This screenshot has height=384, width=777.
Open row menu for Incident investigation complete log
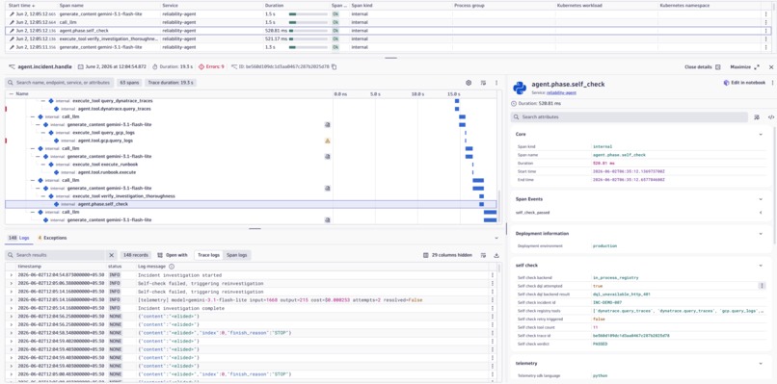pyautogui.click(x=492, y=308)
